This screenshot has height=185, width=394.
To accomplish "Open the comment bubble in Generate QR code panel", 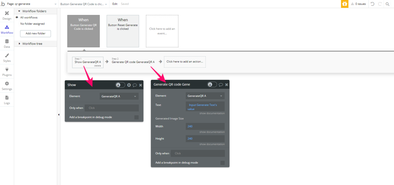I will click(x=221, y=84).
